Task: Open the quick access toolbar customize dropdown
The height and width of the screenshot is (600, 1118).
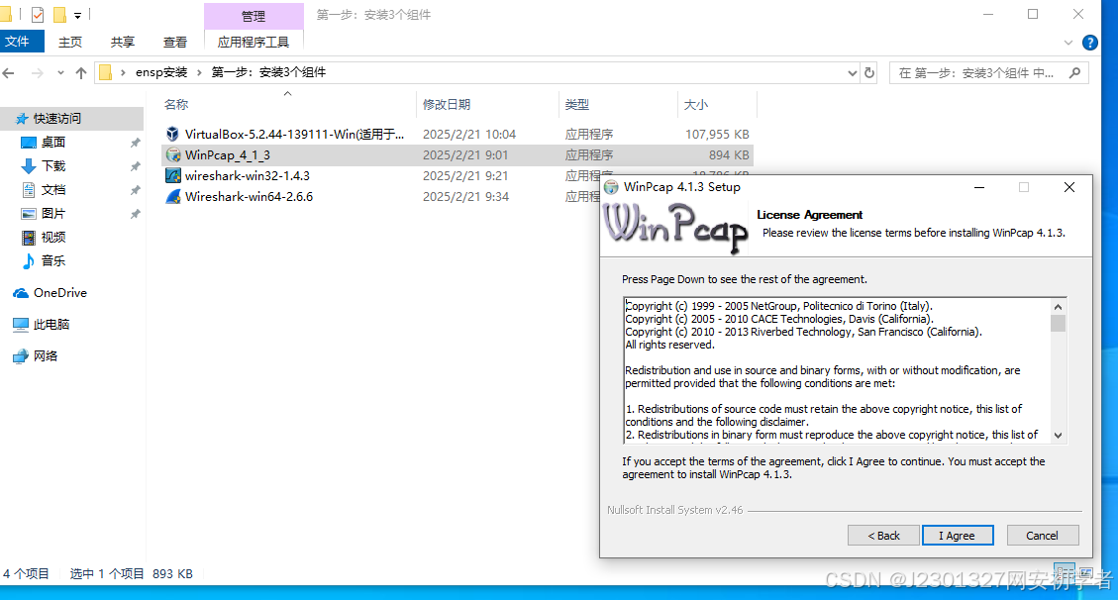Action: click(x=77, y=15)
